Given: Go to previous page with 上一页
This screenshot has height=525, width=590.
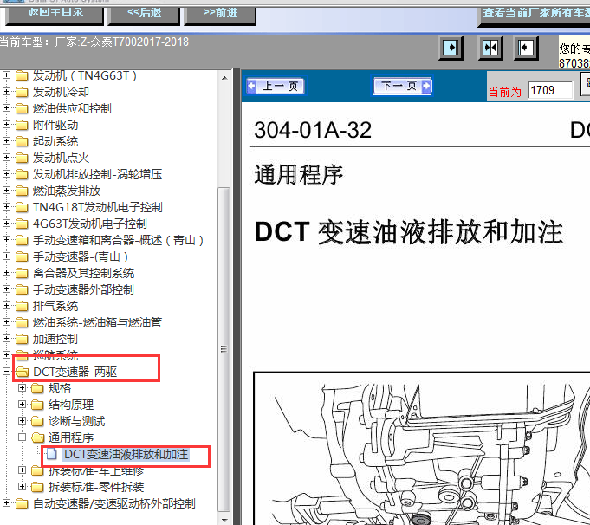Looking at the screenshot, I should [276, 86].
